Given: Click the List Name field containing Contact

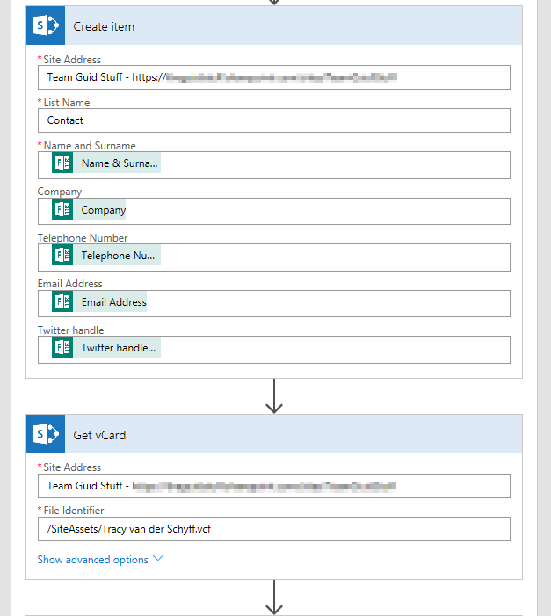Looking at the screenshot, I should tap(273, 120).
